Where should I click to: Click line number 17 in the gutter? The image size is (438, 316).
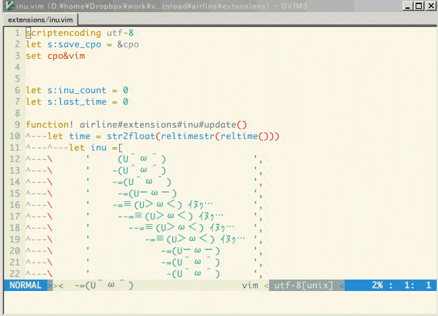coord(15,216)
